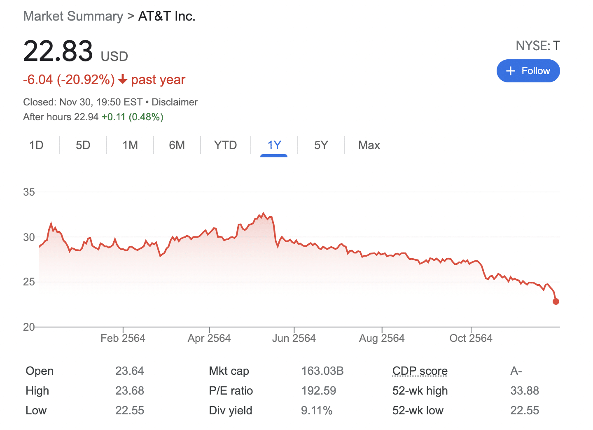The height and width of the screenshot is (430, 593).
Task: Show the 1M price chart
Action: tap(130, 145)
